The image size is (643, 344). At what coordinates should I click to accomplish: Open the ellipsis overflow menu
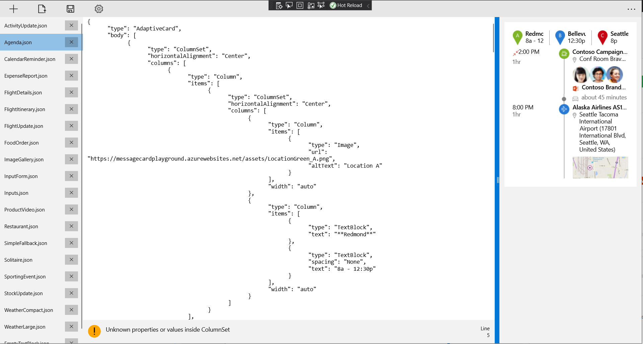pyautogui.click(x=632, y=9)
